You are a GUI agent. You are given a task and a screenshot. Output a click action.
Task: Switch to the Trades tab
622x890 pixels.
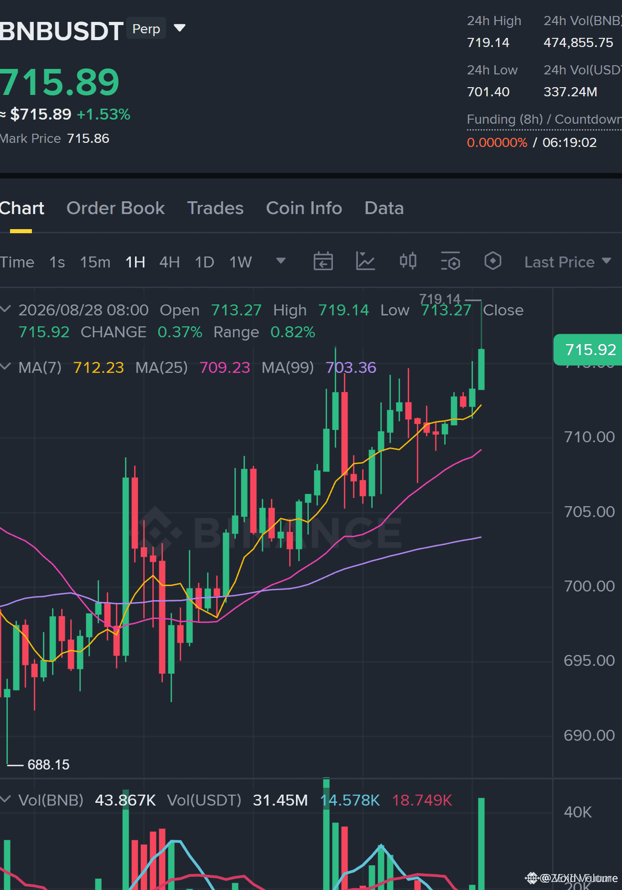pyautogui.click(x=215, y=208)
